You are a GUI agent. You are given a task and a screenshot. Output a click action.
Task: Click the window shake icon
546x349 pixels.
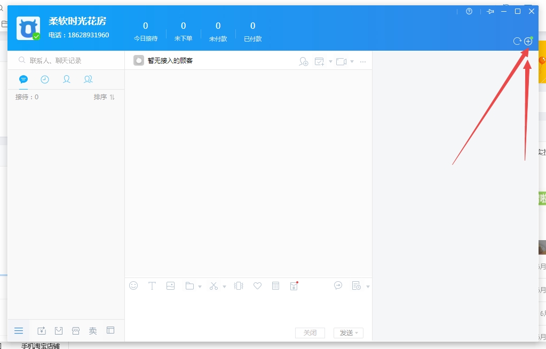pos(239,285)
